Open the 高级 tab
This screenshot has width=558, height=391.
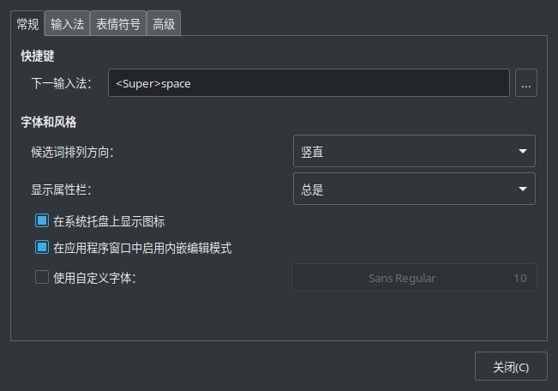point(164,23)
